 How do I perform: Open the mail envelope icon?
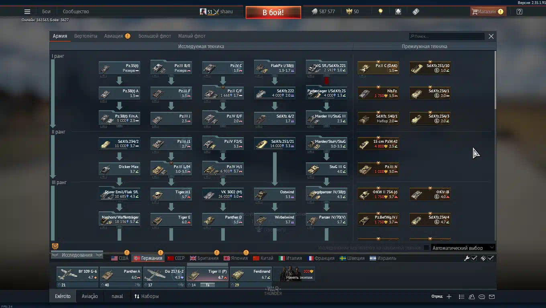tap(492, 297)
